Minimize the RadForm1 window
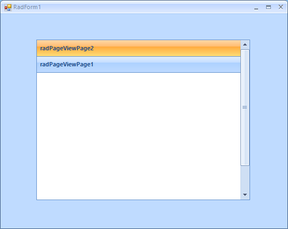Viewport: 288px width, 229px height. (256, 7)
